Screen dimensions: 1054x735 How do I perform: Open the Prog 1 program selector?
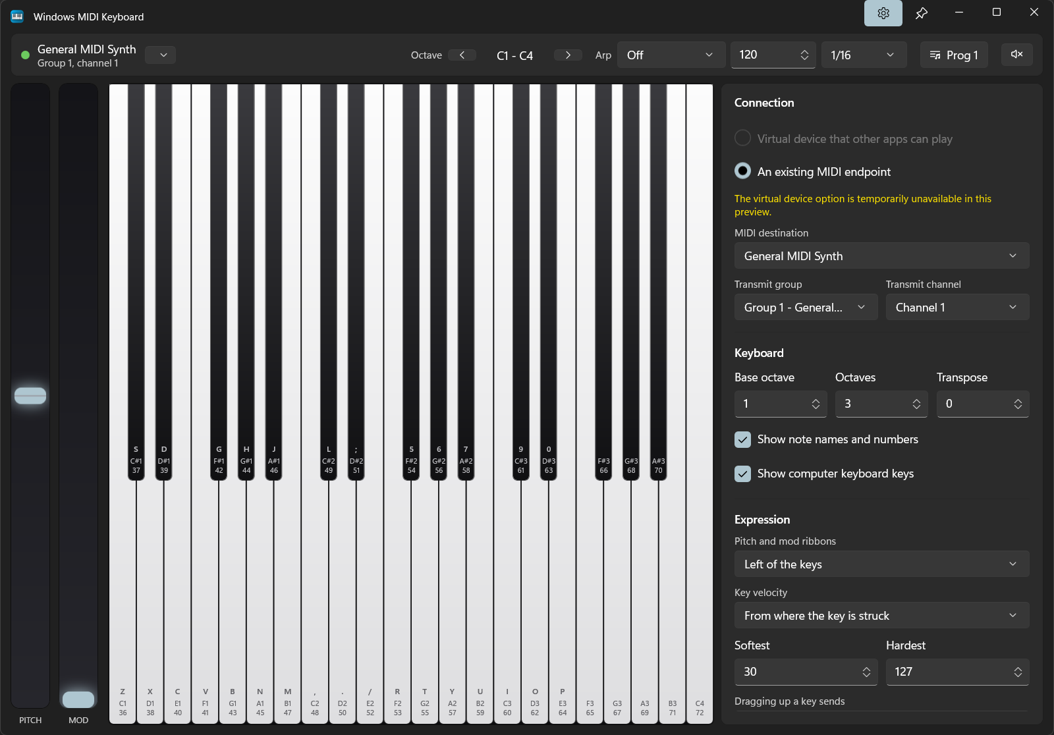click(954, 55)
